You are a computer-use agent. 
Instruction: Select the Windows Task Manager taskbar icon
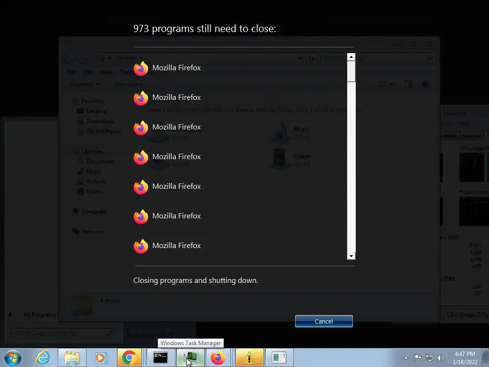click(190, 357)
